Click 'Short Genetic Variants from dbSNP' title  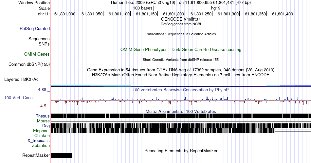tap(181, 60)
